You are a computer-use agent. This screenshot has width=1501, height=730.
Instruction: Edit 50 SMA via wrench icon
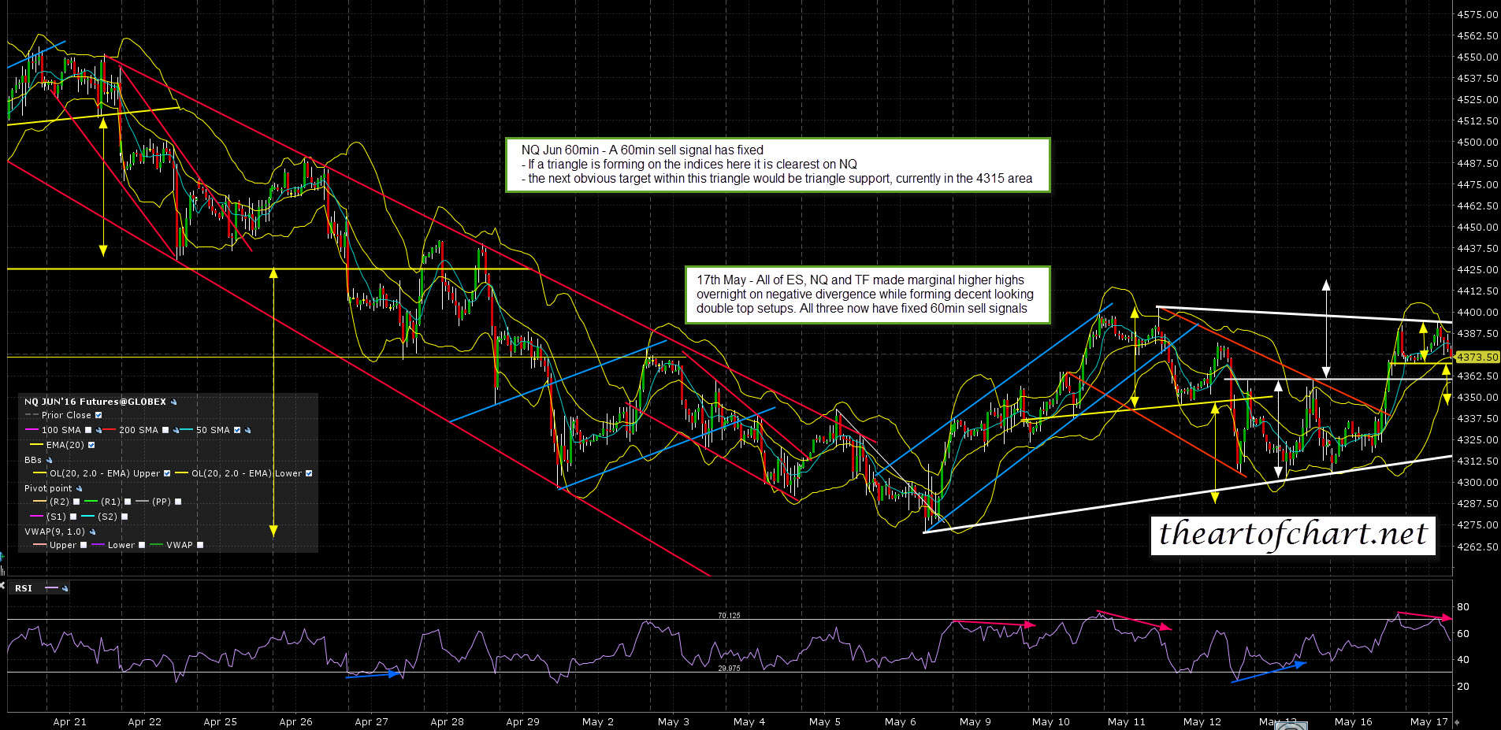tap(248, 431)
